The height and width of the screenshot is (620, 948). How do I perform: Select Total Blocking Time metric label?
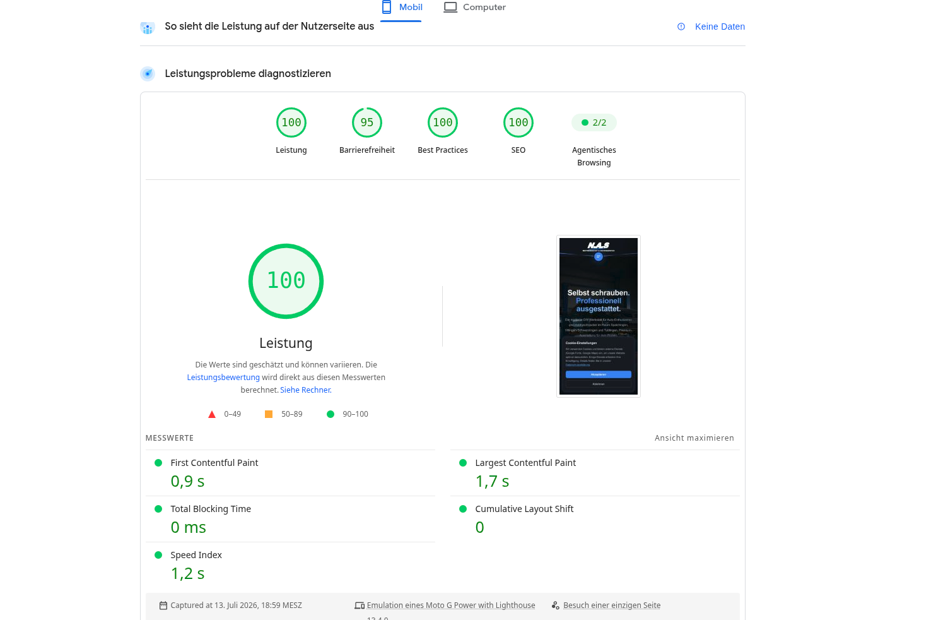(x=211, y=509)
